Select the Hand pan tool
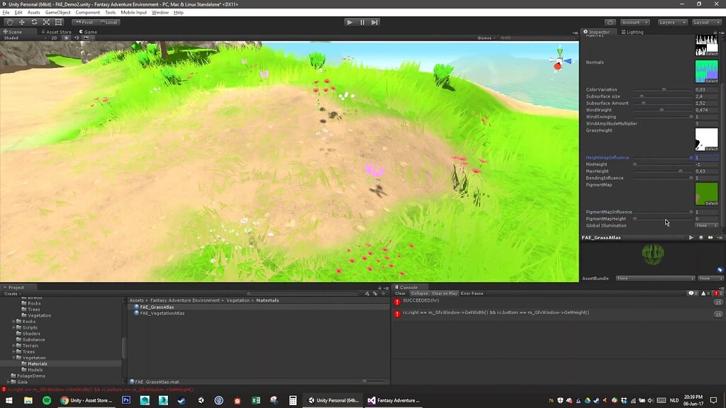The image size is (726, 408). pyautogui.click(x=9, y=22)
